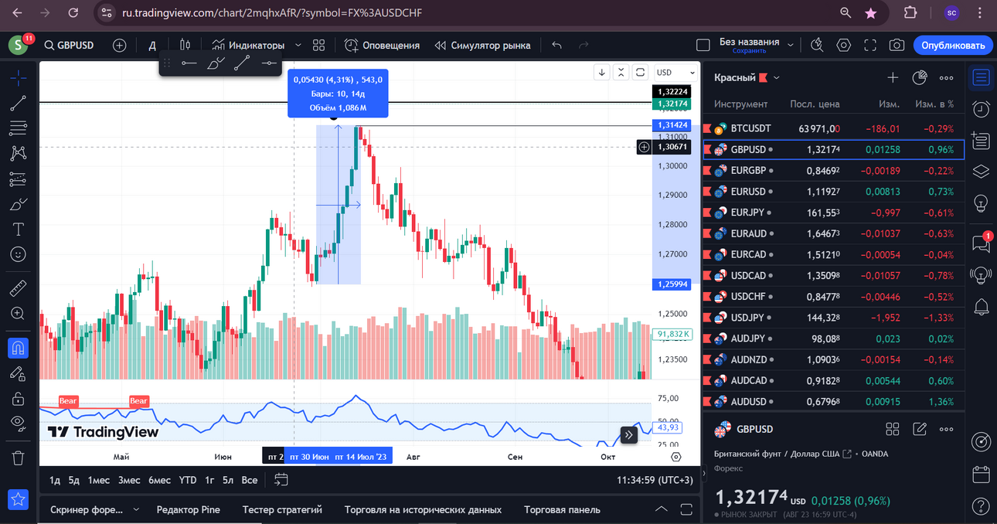This screenshot has width=997, height=524.
Task: Open the chart settings hexagon icon
Action: [x=844, y=46]
